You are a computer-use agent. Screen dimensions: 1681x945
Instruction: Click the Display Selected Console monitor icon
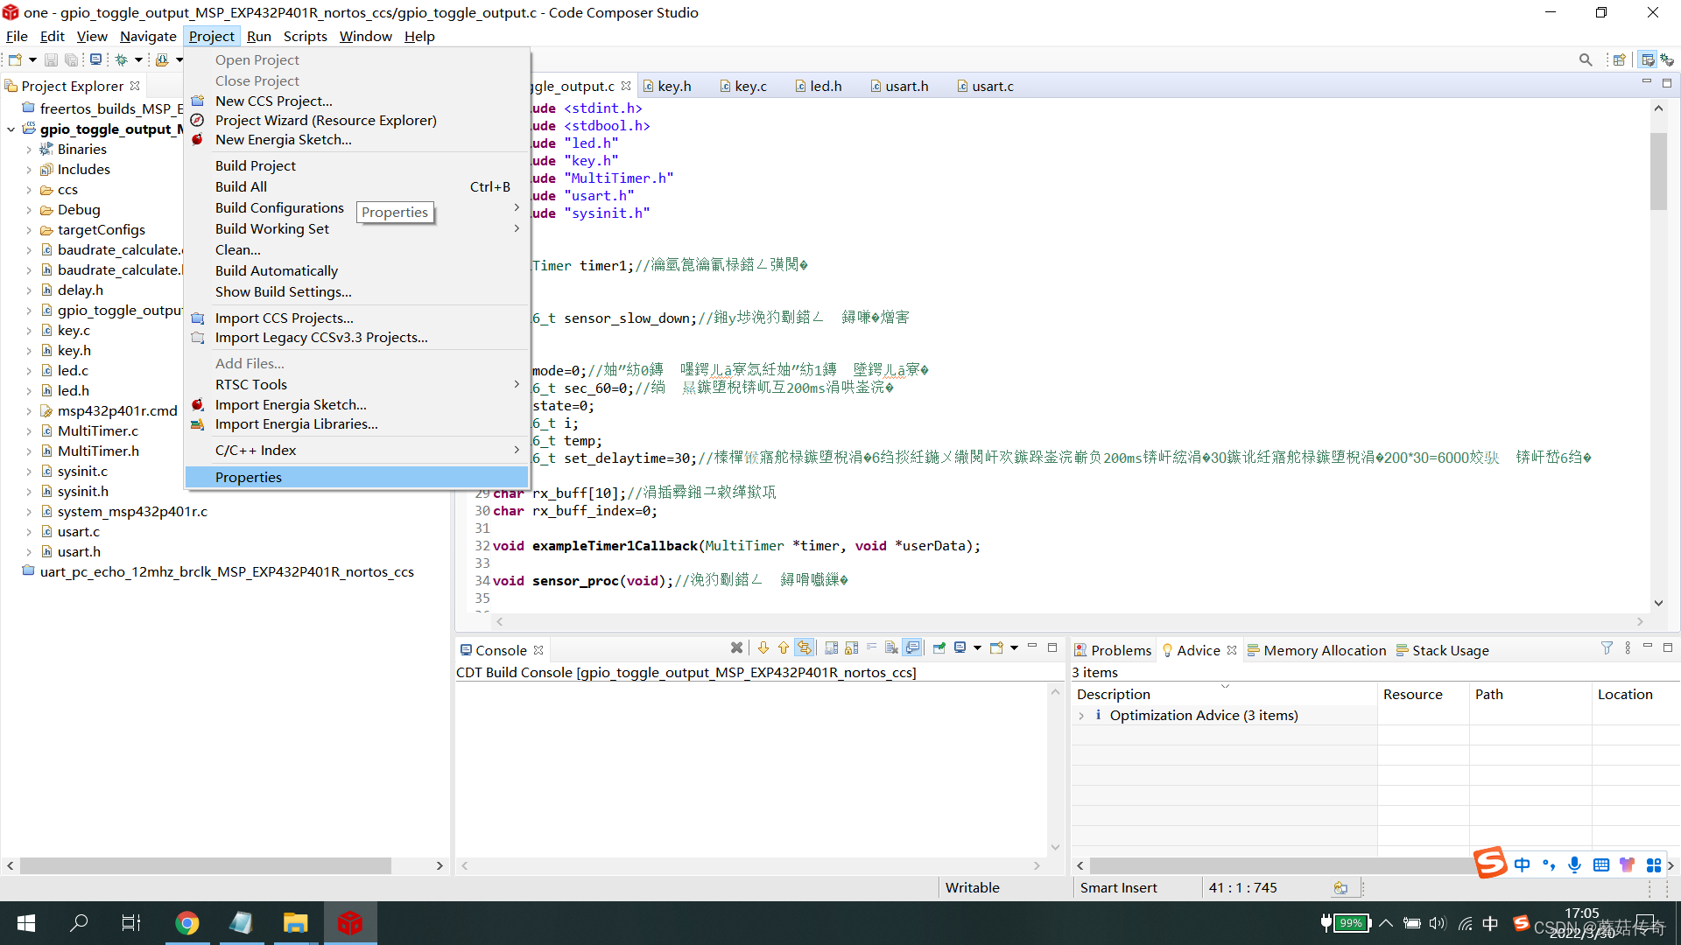[960, 647]
